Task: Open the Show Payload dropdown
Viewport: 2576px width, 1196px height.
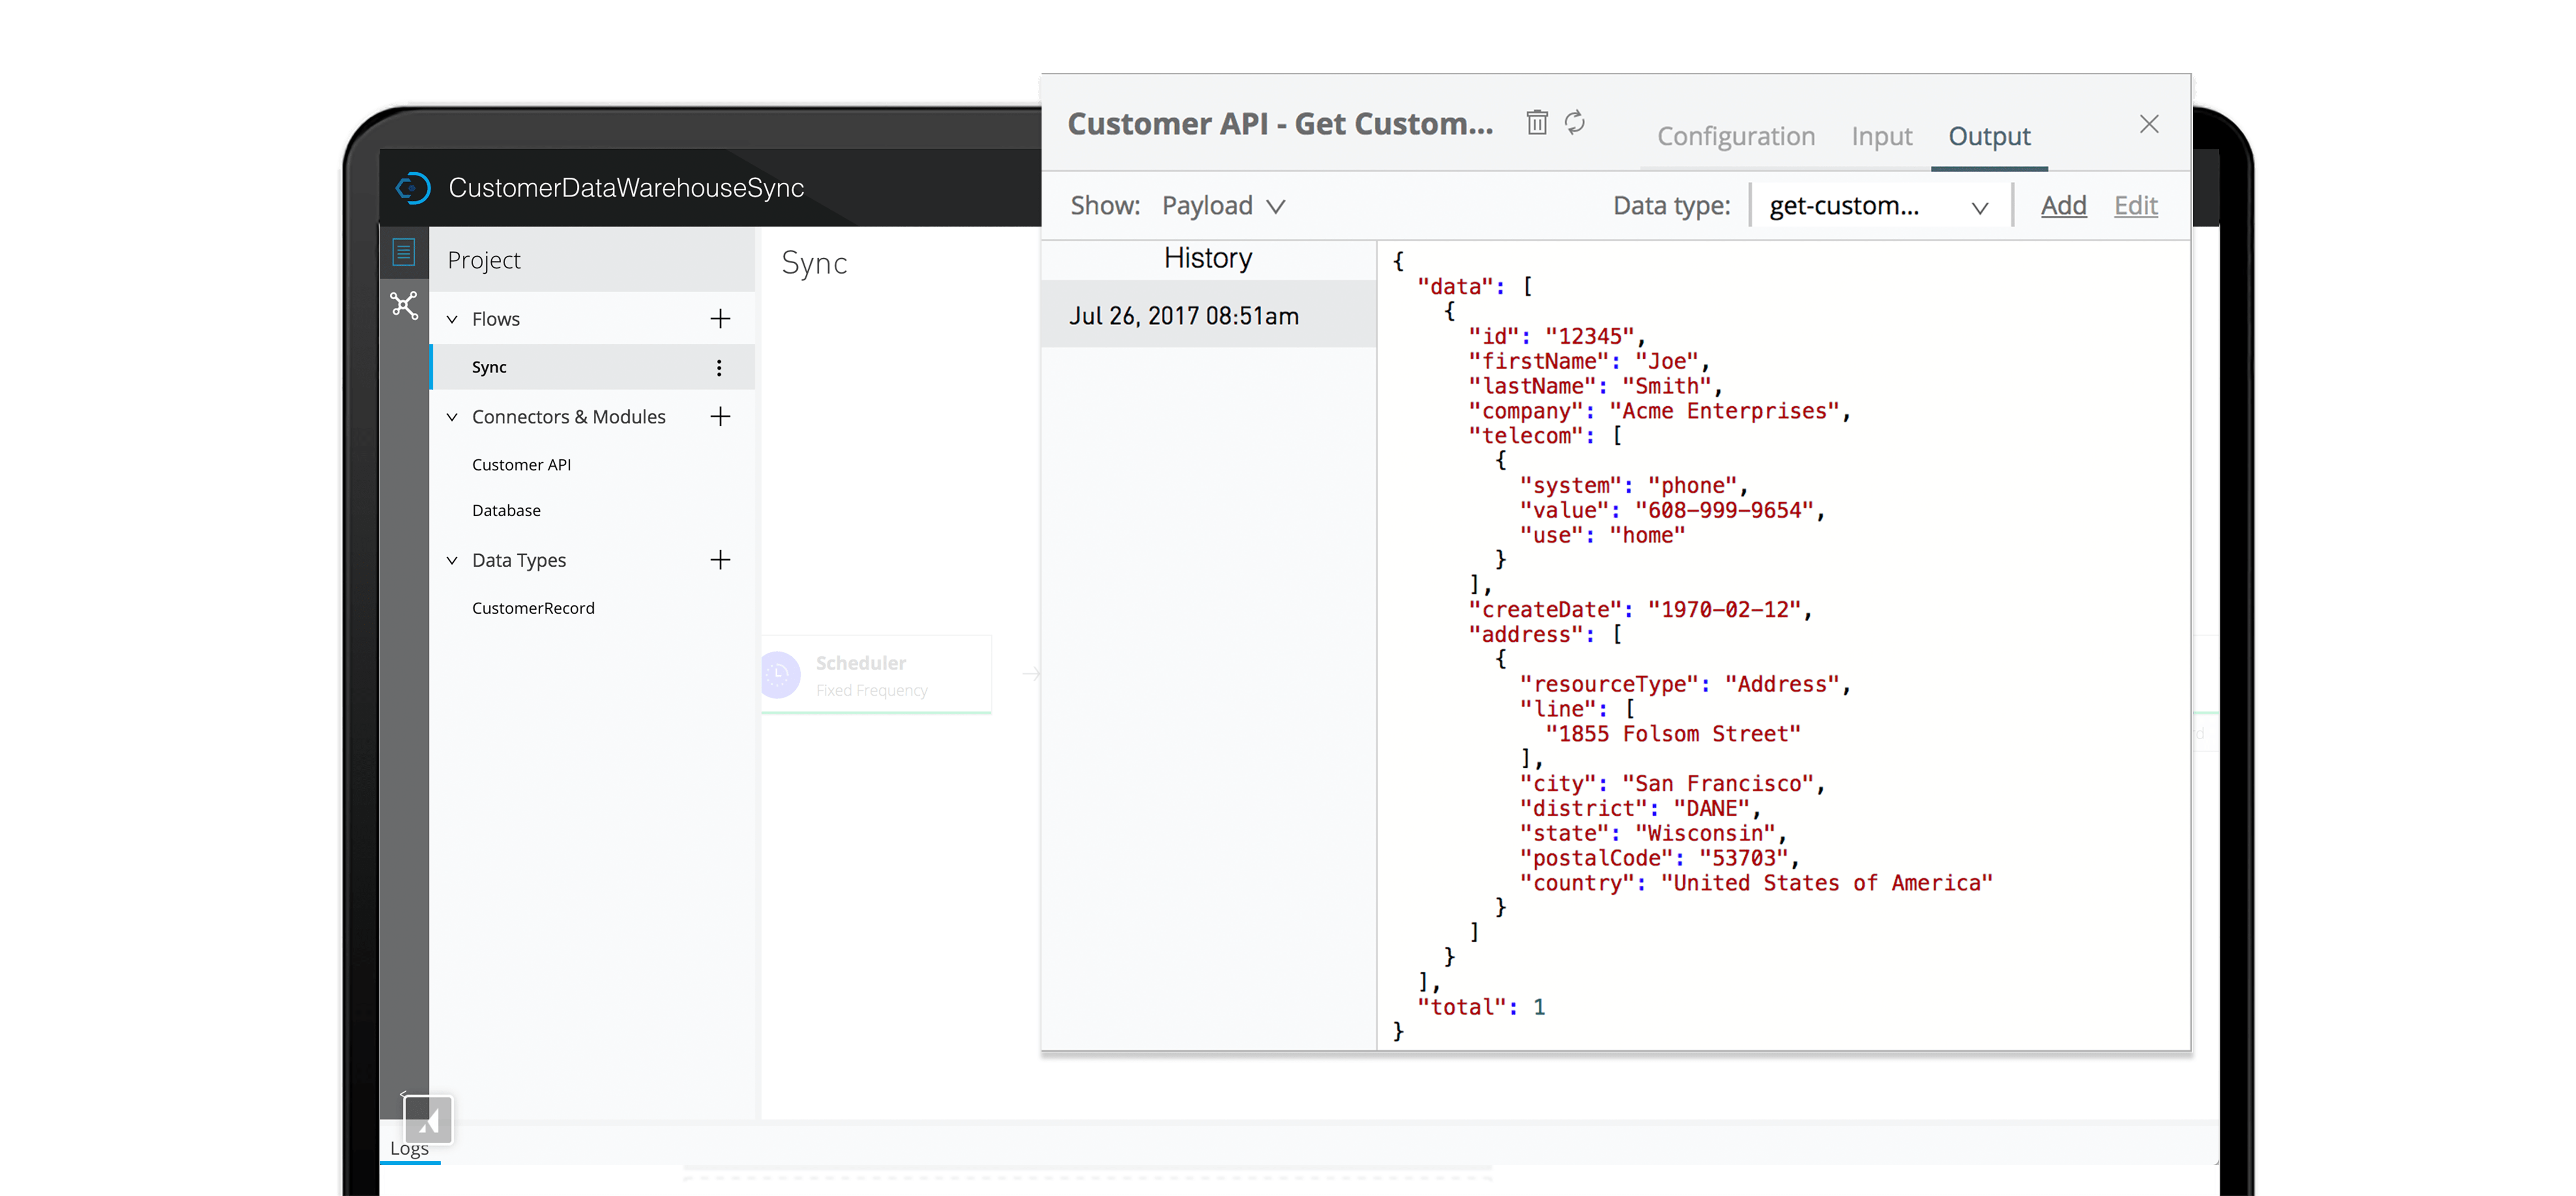Action: pyautogui.click(x=1222, y=205)
